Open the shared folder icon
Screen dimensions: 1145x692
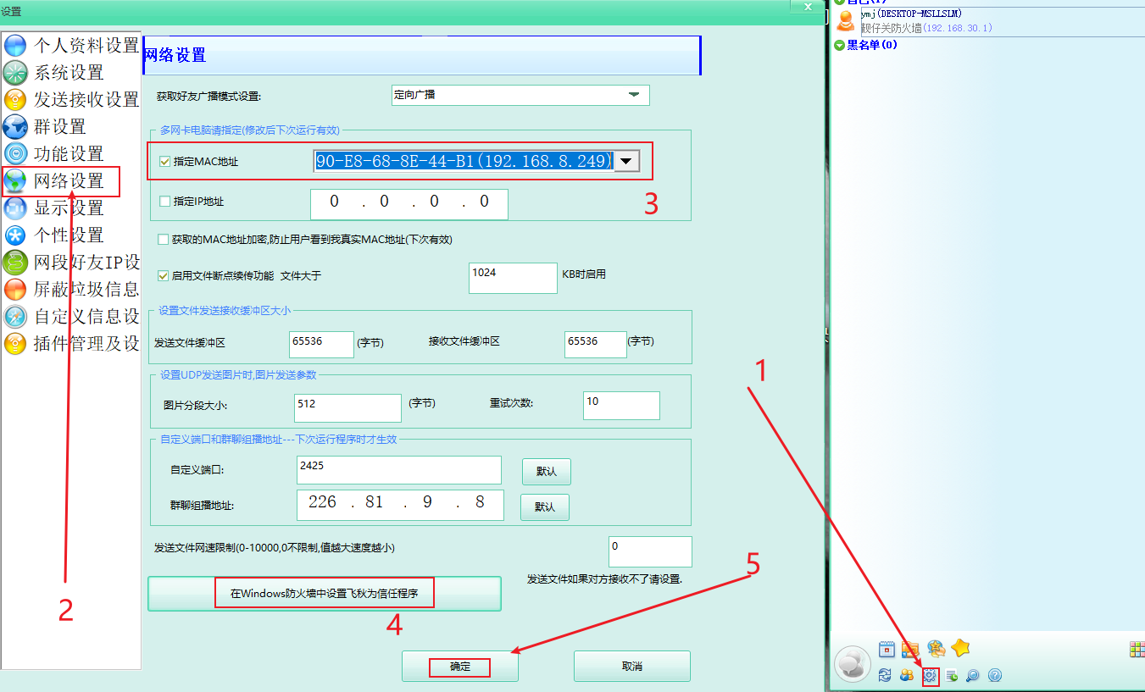tap(910, 649)
